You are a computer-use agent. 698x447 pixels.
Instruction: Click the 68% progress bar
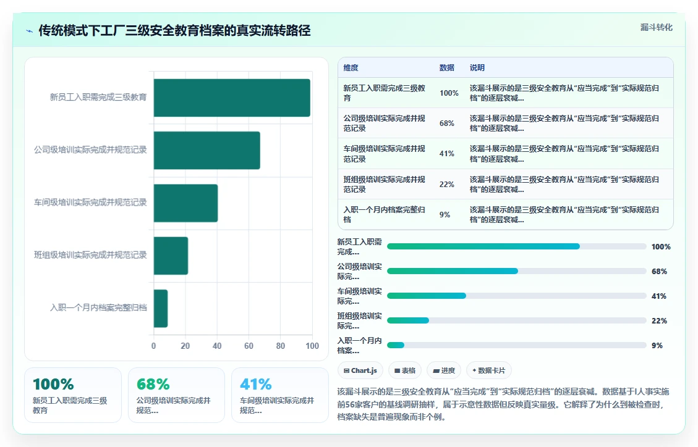[516, 271]
